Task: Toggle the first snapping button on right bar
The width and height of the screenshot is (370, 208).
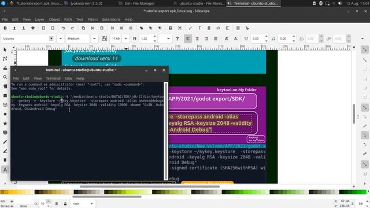Action: [x=365, y=50]
